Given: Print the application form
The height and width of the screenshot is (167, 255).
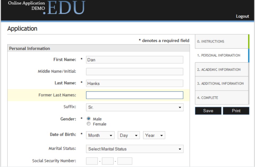Looking at the screenshot, I should pos(236,111).
